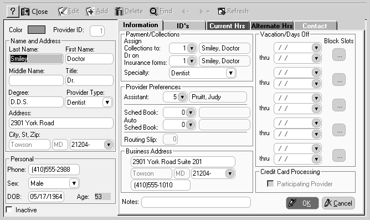The image size is (370, 220).
Task: Go to next record arrow
Action: 204,11
